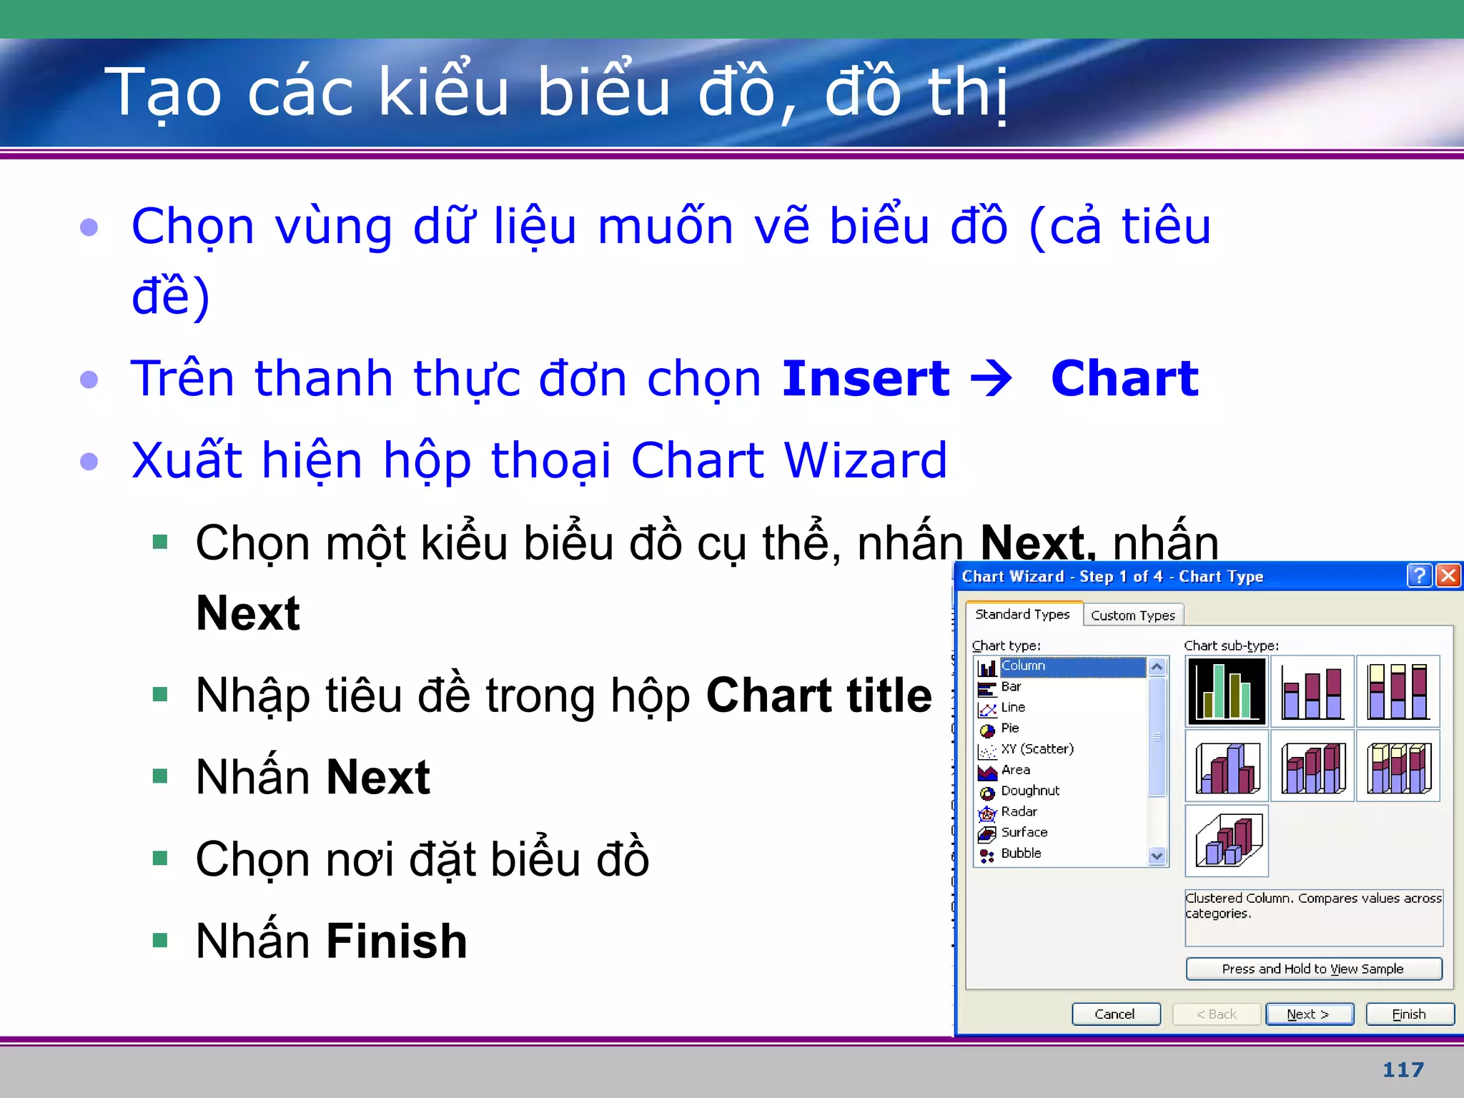
Task: Click the 'Chọn nơi đặt biểu đồ' bullet
Action: (422, 858)
